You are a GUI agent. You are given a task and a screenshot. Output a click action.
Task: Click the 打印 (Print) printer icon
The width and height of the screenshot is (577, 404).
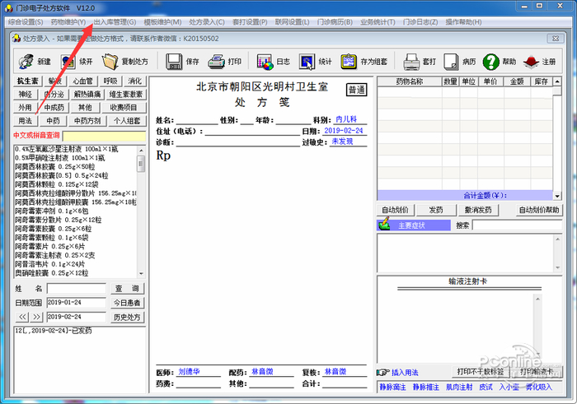click(217, 62)
